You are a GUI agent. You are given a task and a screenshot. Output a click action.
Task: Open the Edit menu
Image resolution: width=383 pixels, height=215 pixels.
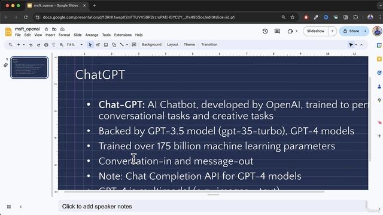[28, 35]
